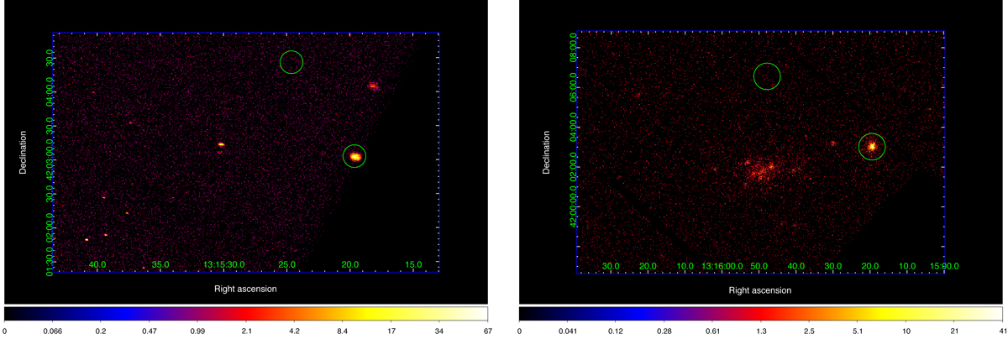Select the central bright source in left image
1008x339 pixels.
(221, 144)
